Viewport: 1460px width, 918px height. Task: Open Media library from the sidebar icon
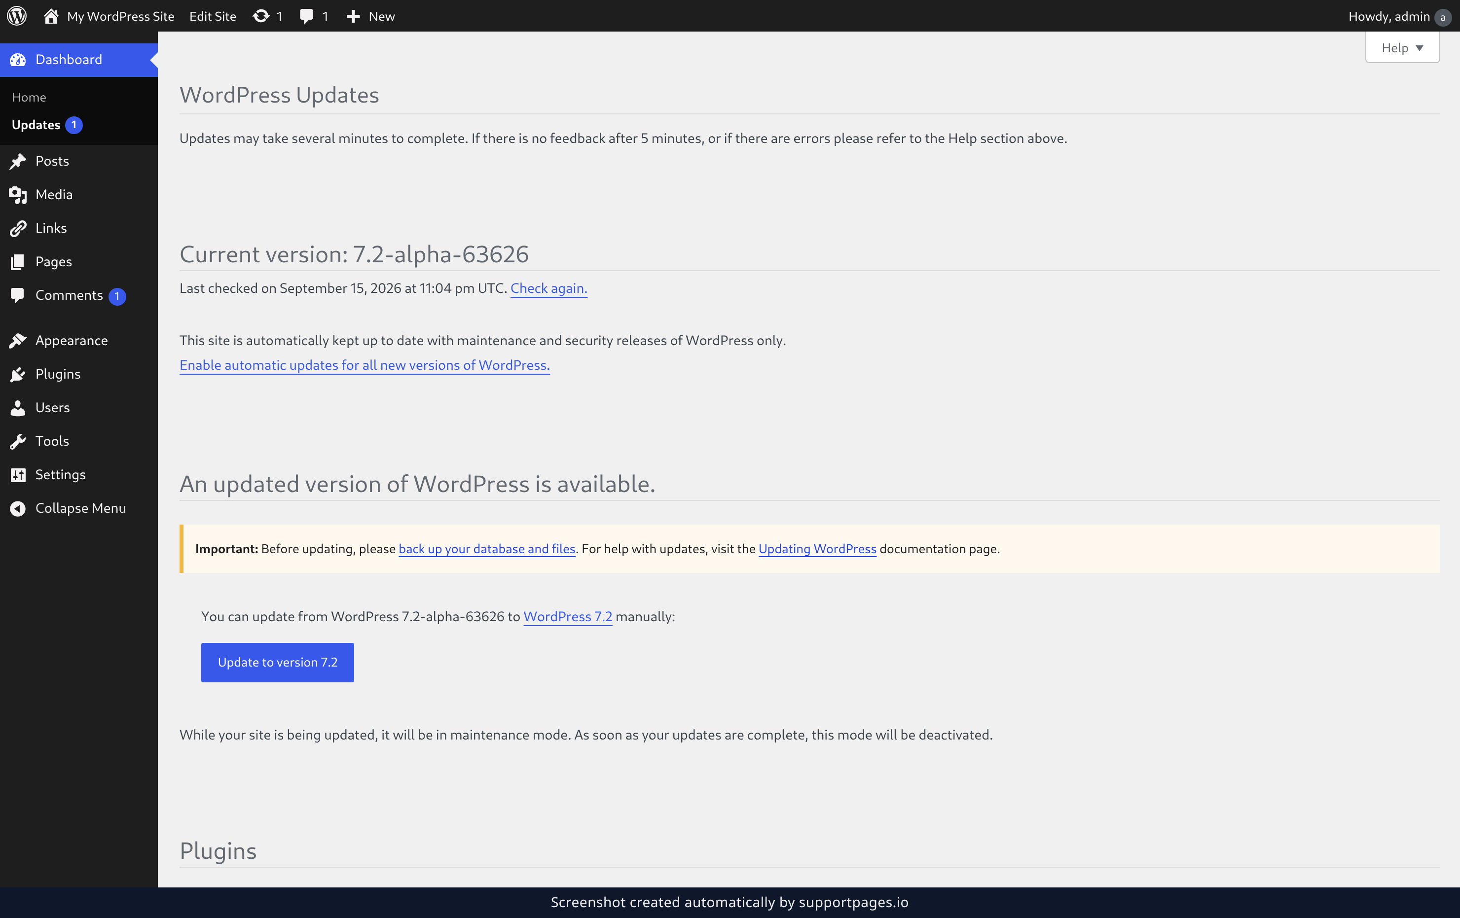click(x=18, y=195)
